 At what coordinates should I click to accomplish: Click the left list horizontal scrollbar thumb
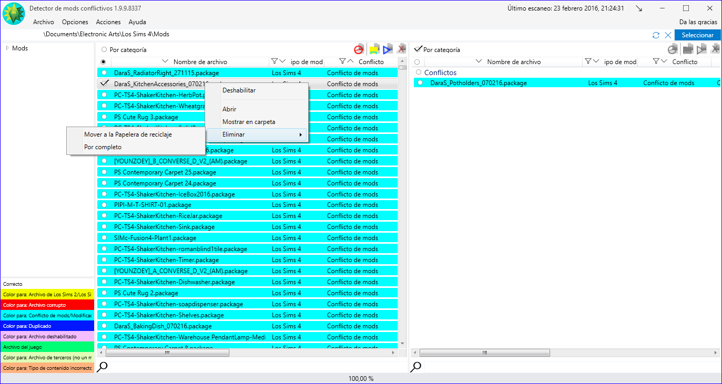(x=167, y=353)
